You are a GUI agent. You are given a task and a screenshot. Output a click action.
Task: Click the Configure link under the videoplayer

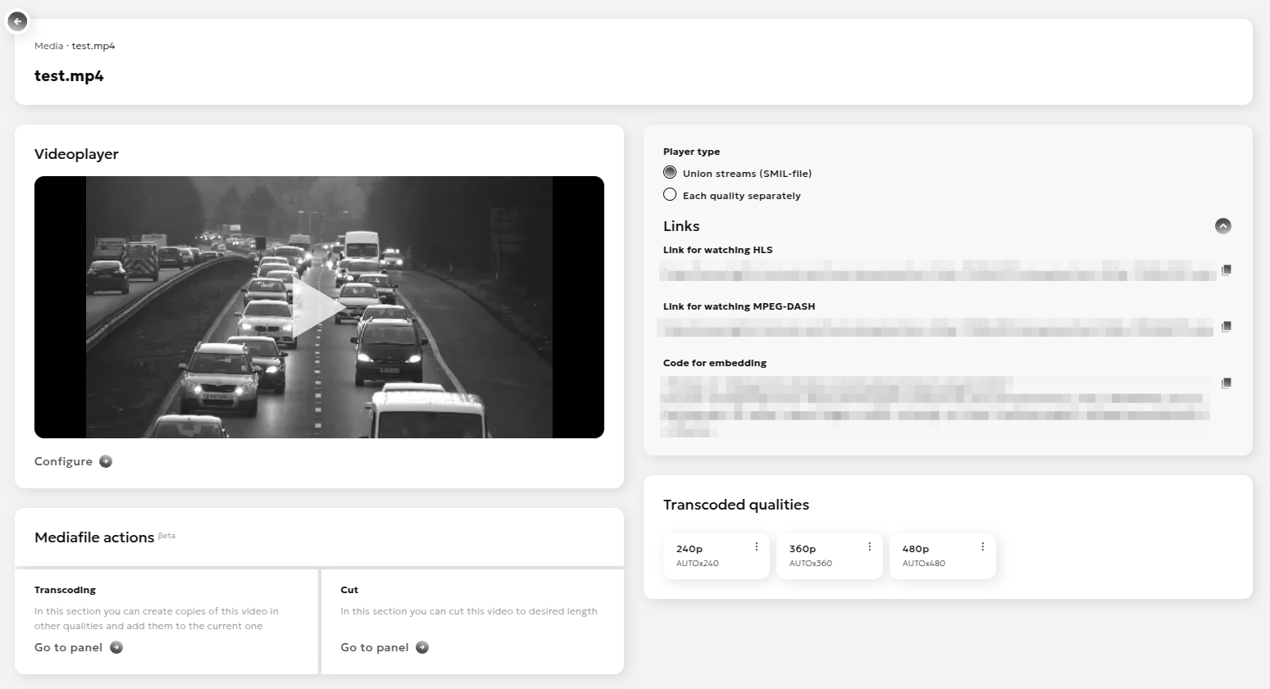coord(63,461)
